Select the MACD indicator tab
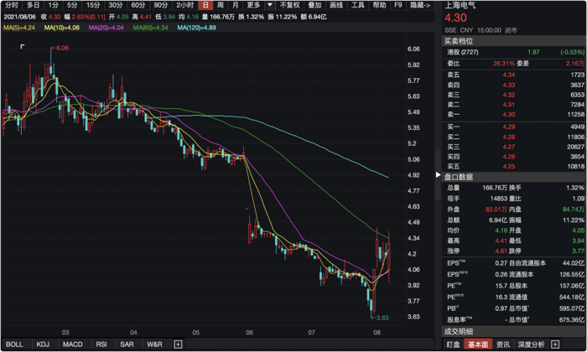587x352 pixels. click(73, 344)
